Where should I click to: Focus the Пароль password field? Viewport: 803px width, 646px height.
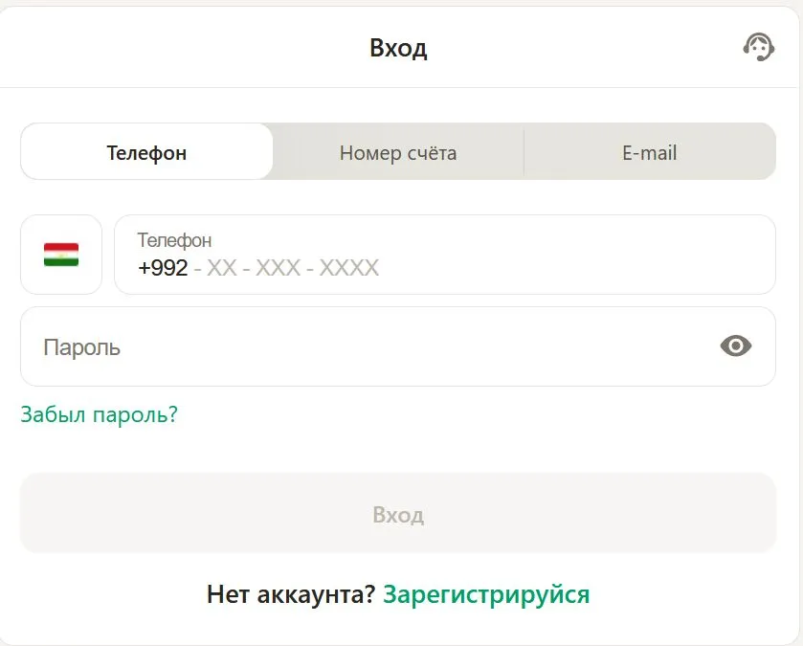pos(398,346)
